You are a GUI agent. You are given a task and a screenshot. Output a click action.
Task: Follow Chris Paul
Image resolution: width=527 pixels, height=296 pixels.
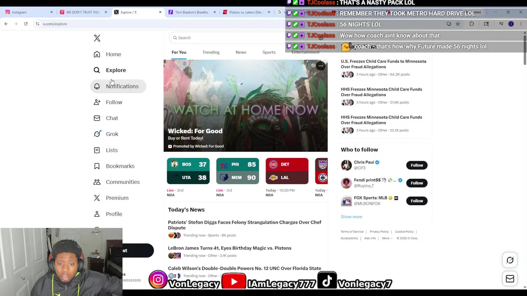417,165
